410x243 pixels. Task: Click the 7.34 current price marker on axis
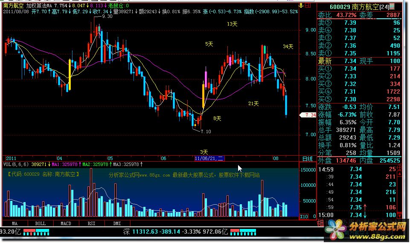[308, 115]
